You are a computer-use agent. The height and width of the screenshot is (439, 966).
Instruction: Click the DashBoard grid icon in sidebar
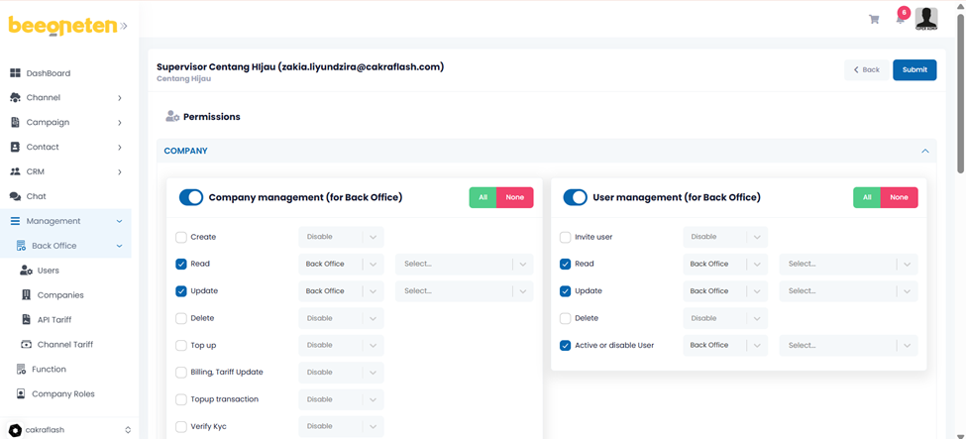click(15, 73)
